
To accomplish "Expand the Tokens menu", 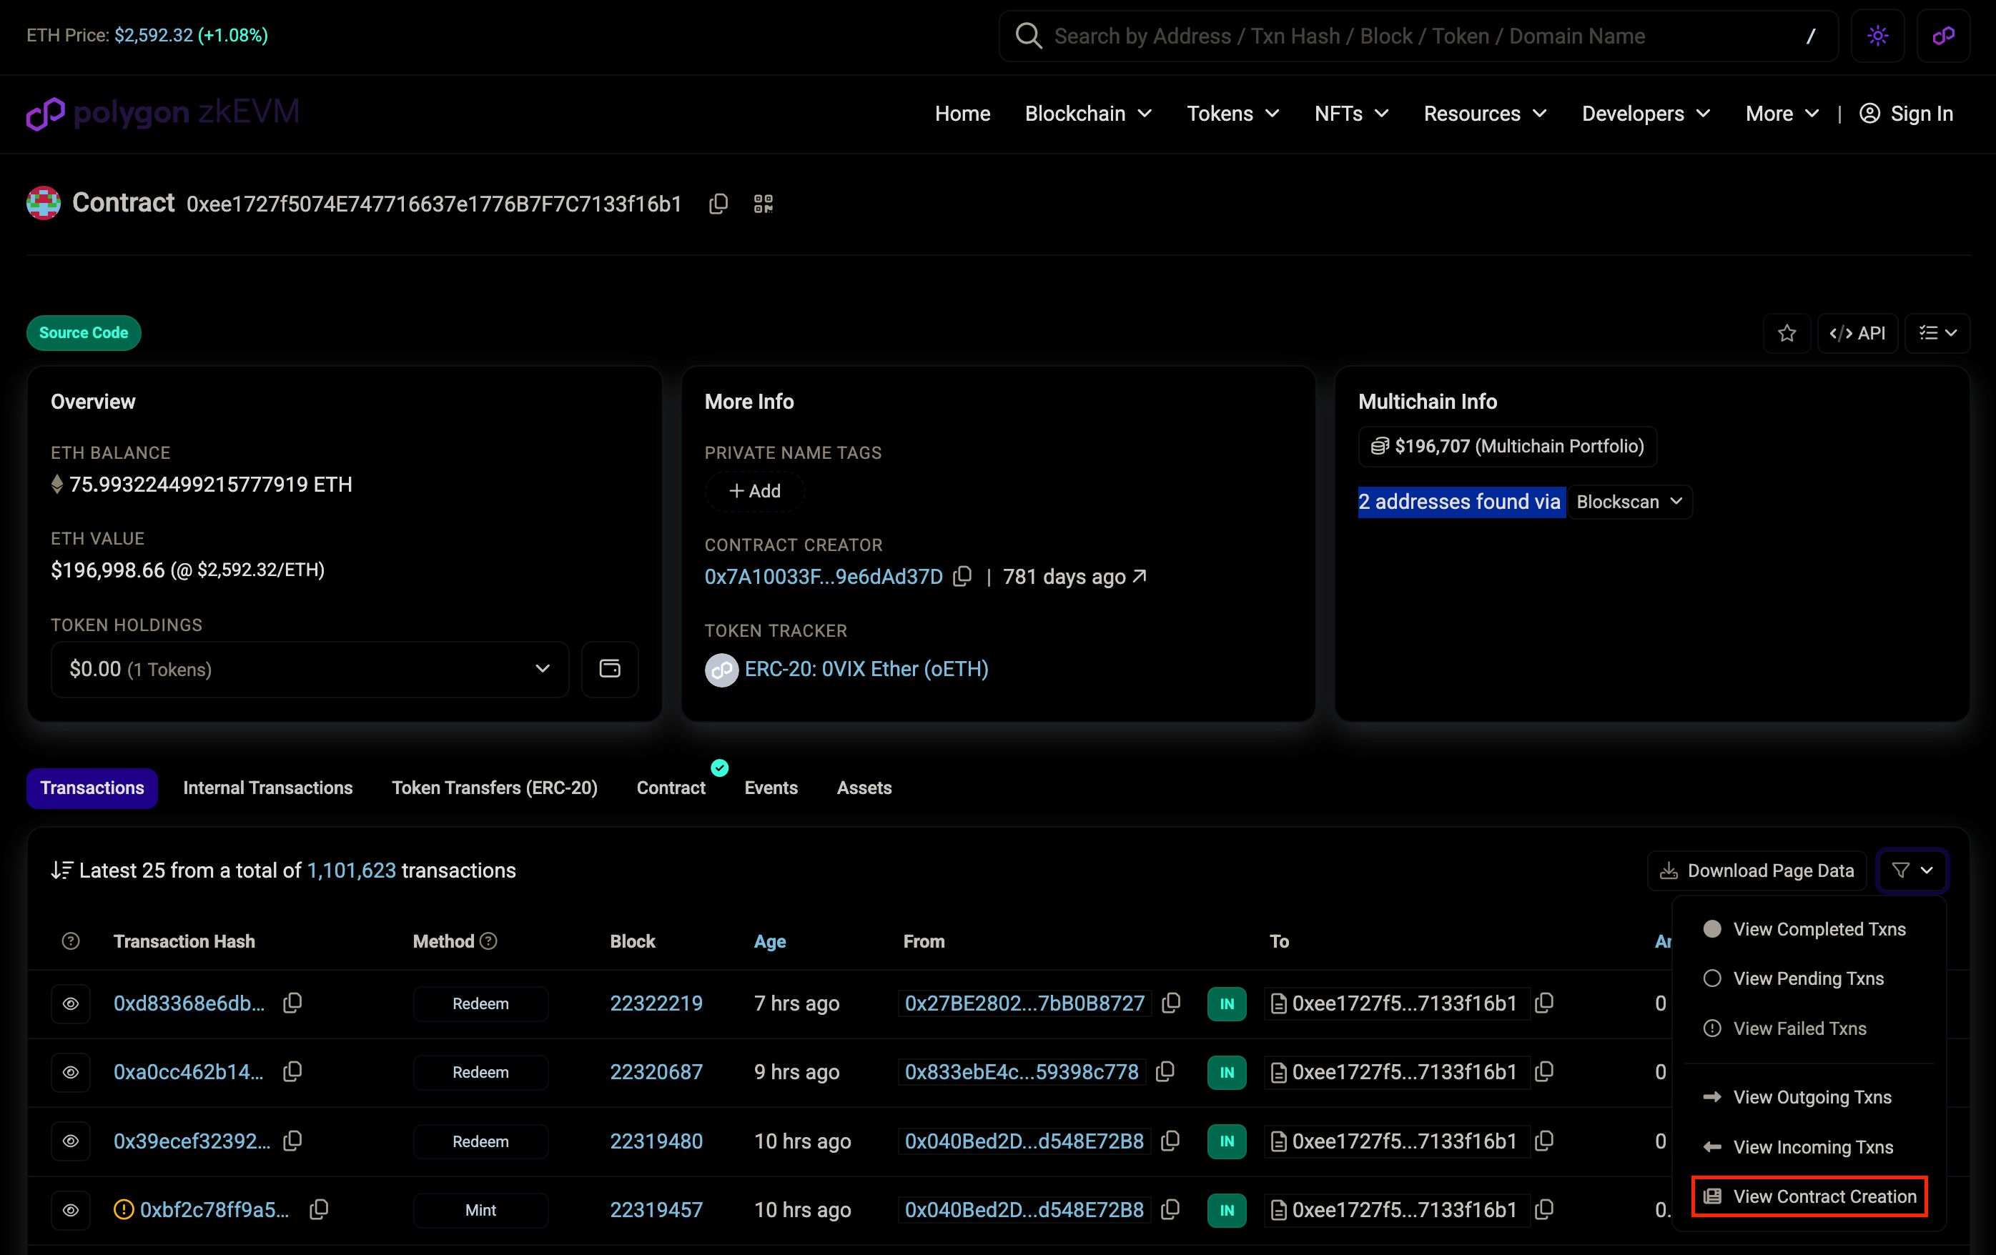I will tap(1232, 114).
